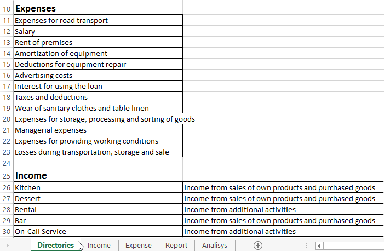The width and height of the screenshot is (384, 251).
Task: Select cell 'Wear of sanitary clothes and table linen'
Action: click(x=98, y=108)
